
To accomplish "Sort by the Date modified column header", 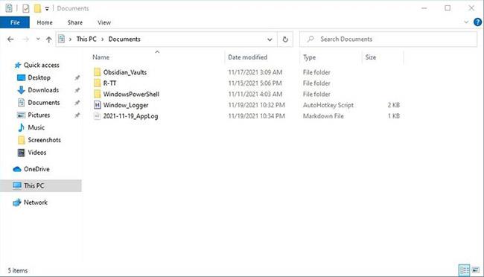I will [247, 57].
